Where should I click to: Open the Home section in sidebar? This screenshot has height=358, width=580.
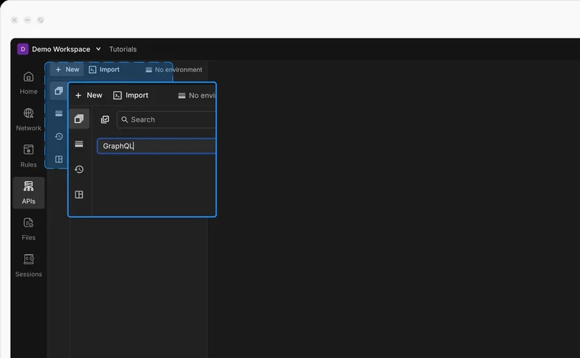[x=29, y=83]
